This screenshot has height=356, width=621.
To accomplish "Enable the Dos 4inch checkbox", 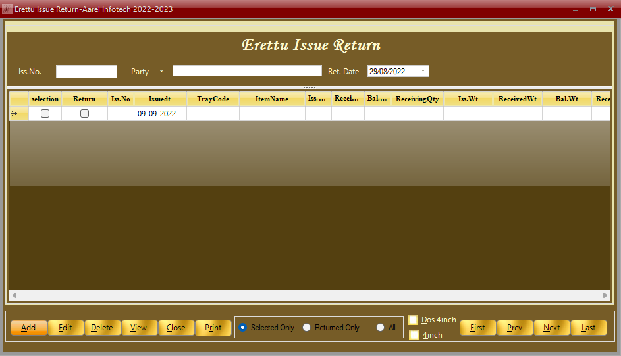I will click(x=413, y=320).
